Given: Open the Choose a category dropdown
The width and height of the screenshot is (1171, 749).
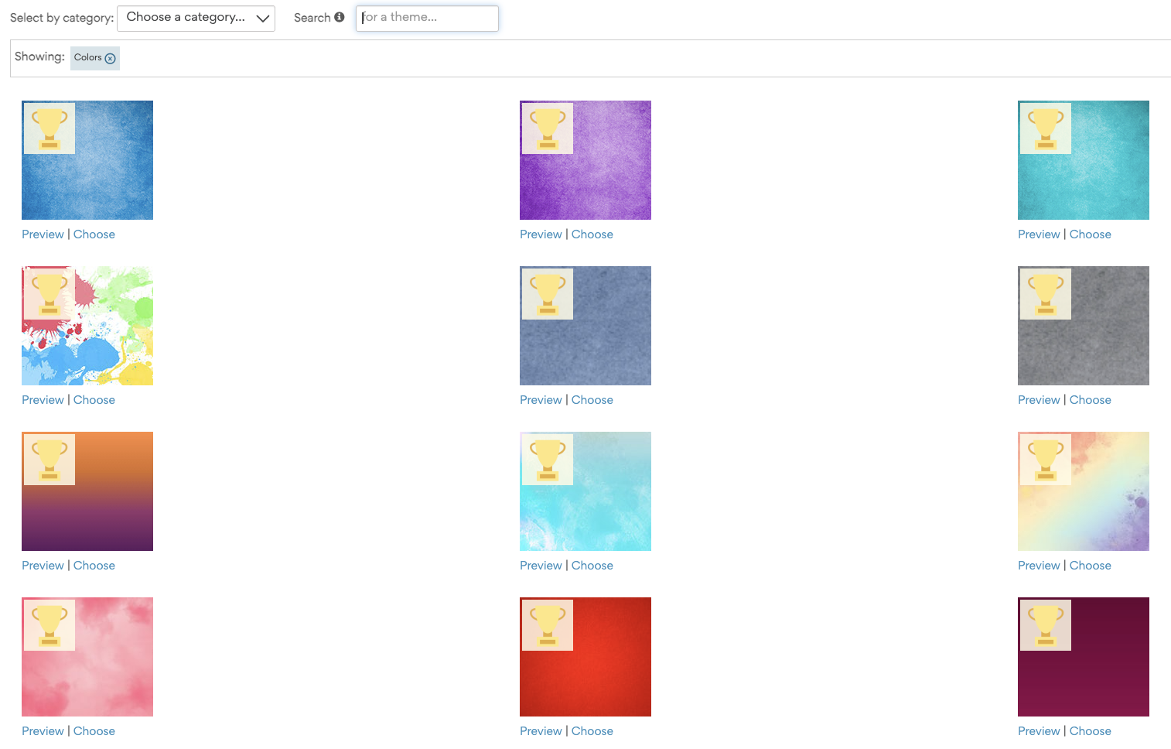Looking at the screenshot, I should tap(196, 18).
